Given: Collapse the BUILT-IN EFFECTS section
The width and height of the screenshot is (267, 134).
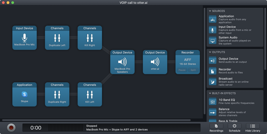Looking at the screenshot, I should pos(210,93).
